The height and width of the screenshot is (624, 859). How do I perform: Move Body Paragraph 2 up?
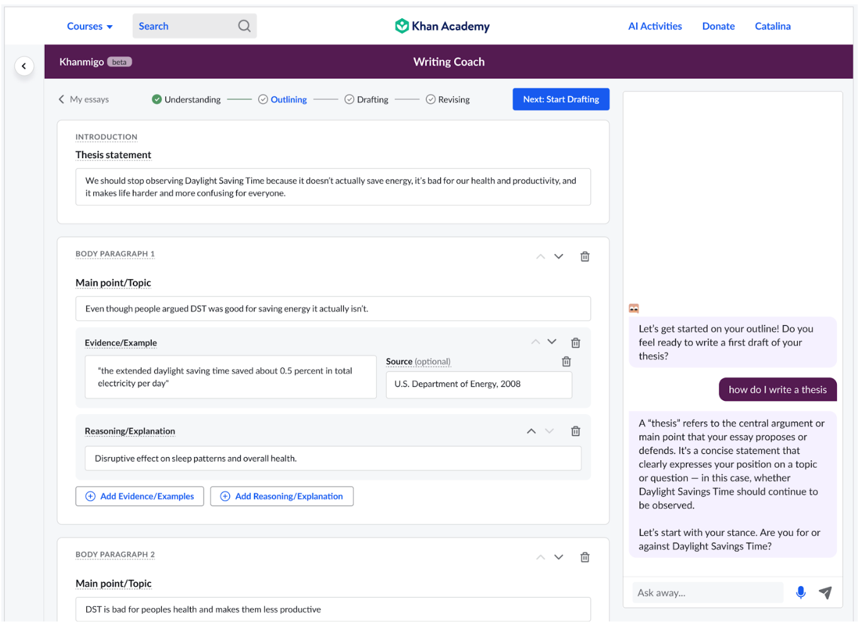(540, 557)
